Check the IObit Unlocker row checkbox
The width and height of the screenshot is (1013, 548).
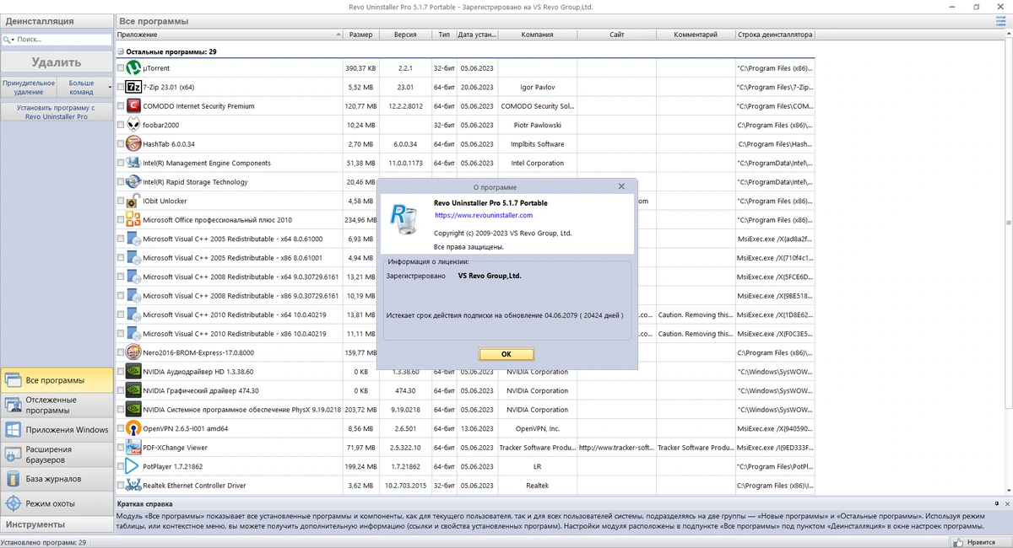(x=121, y=201)
